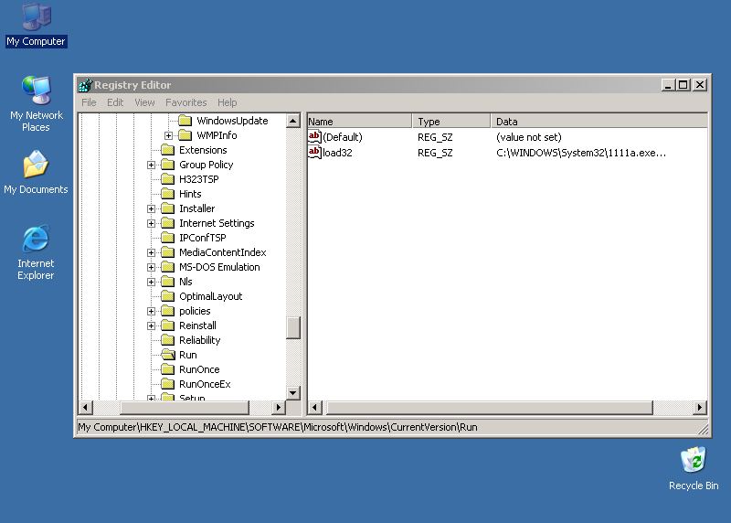Expand the MediaContentIndex key

[151, 253]
